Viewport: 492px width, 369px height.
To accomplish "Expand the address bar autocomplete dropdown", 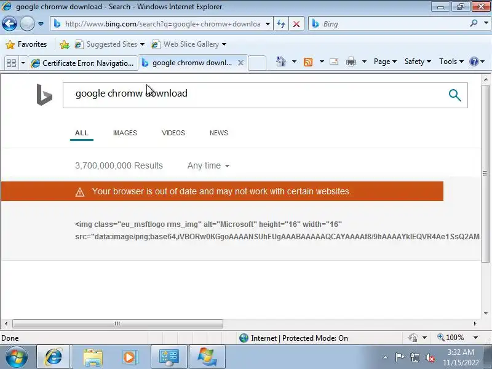I will [268, 24].
